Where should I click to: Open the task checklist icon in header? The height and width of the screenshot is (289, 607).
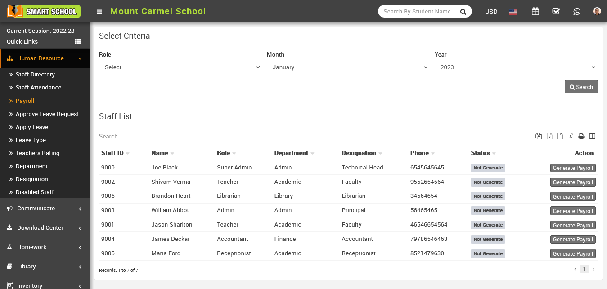click(x=556, y=12)
